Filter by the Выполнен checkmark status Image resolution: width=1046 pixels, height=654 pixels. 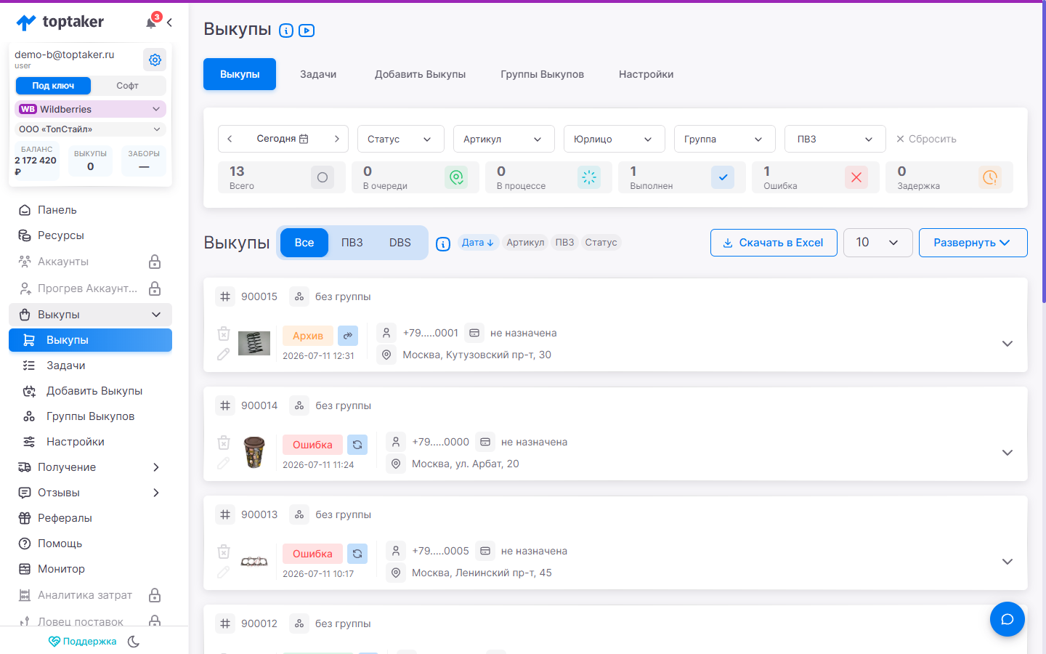(x=723, y=177)
